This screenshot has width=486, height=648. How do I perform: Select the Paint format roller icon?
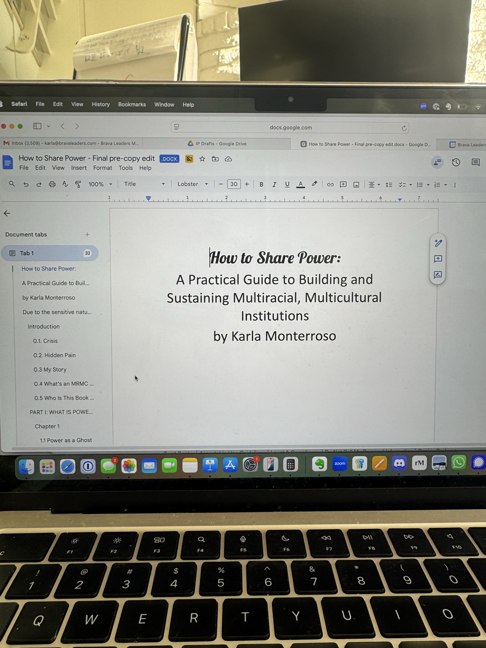click(x=78, y=184)
